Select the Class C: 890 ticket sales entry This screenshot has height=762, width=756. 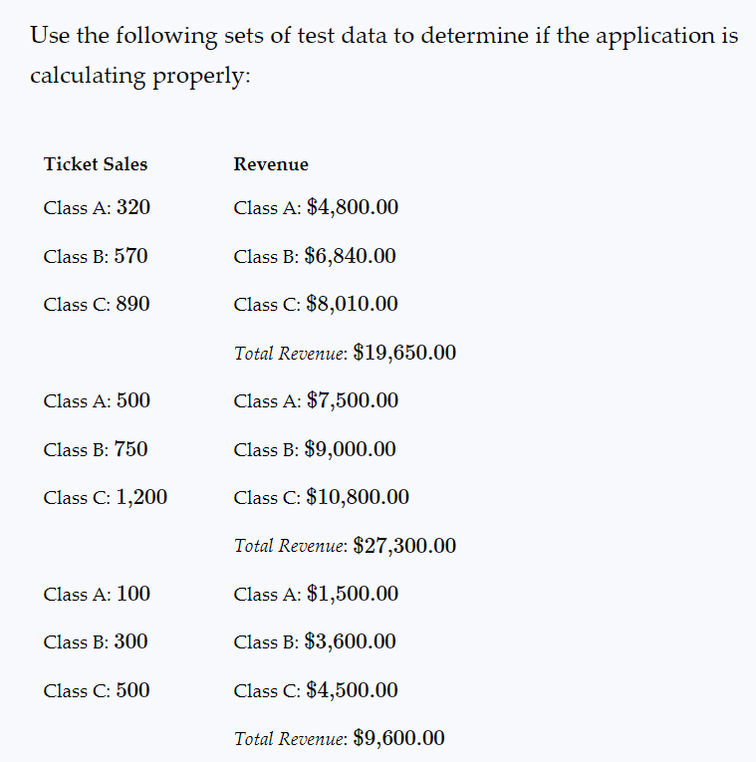pyautogui.click(x=97, y=304)
